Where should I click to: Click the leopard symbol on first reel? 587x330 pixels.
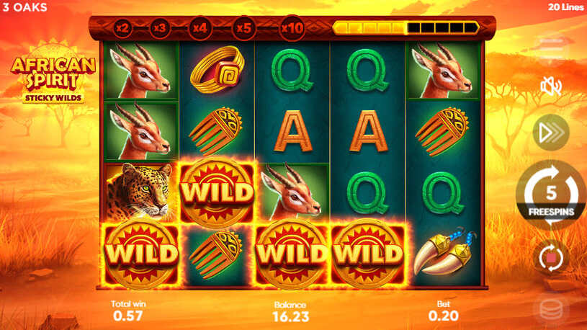click(140, 192)
